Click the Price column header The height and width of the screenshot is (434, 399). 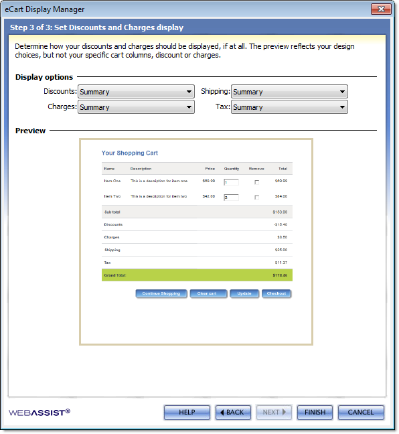point(210,169)
